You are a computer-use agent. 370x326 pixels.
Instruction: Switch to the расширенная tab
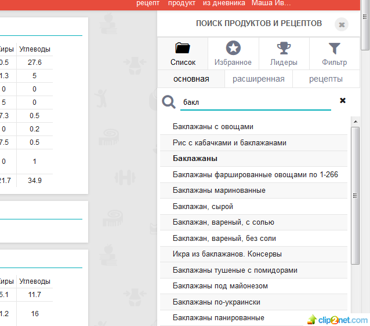pos(258,79)
